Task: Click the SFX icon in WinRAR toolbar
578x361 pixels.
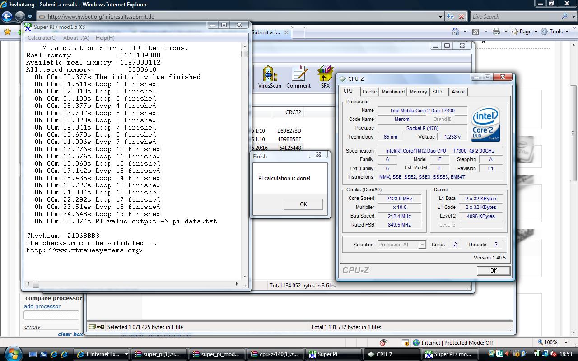Action: [325, 77]
